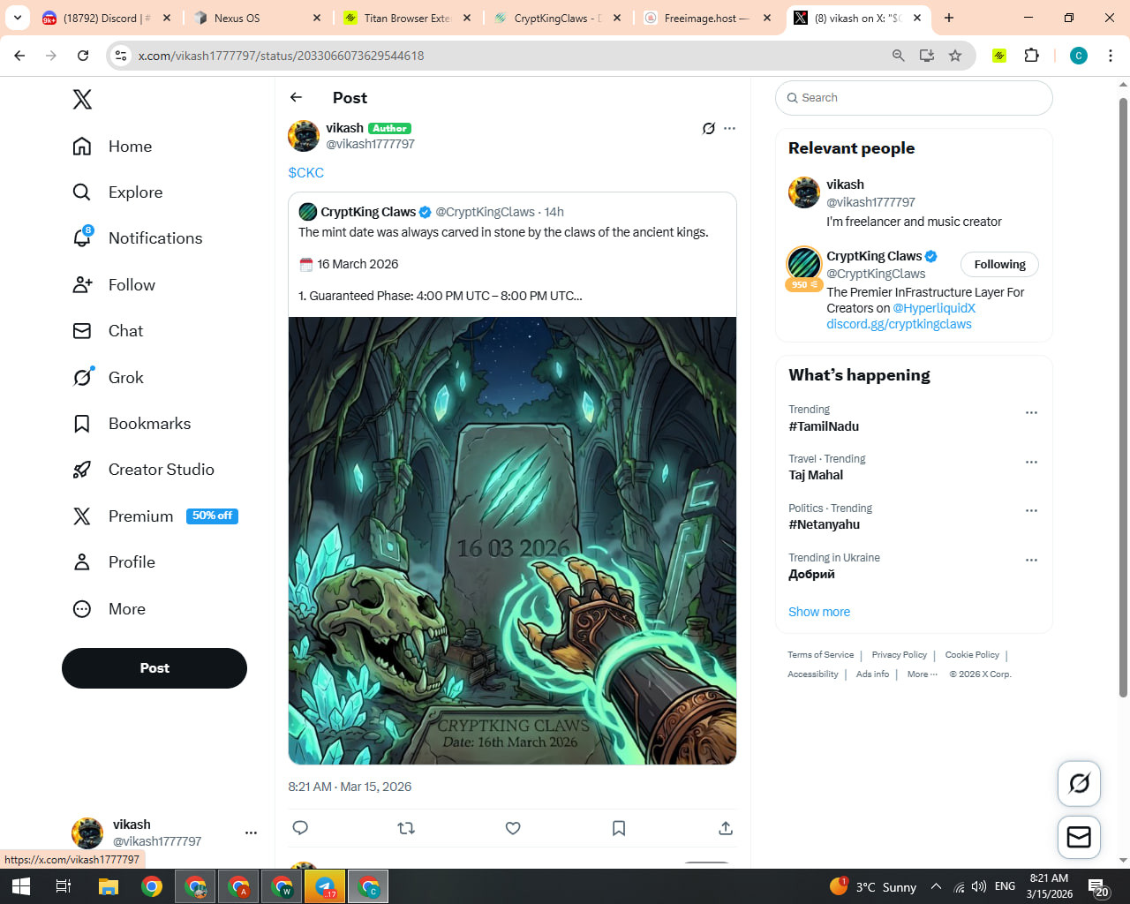Share the post using share icon
The height and width of the screenshot is (904, 1130).
[726, 828]
